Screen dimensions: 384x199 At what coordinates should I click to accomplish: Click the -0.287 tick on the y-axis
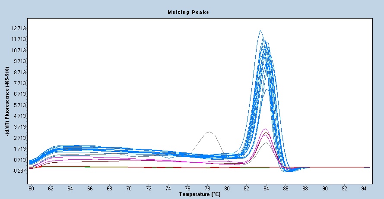[x=19, y=171]
